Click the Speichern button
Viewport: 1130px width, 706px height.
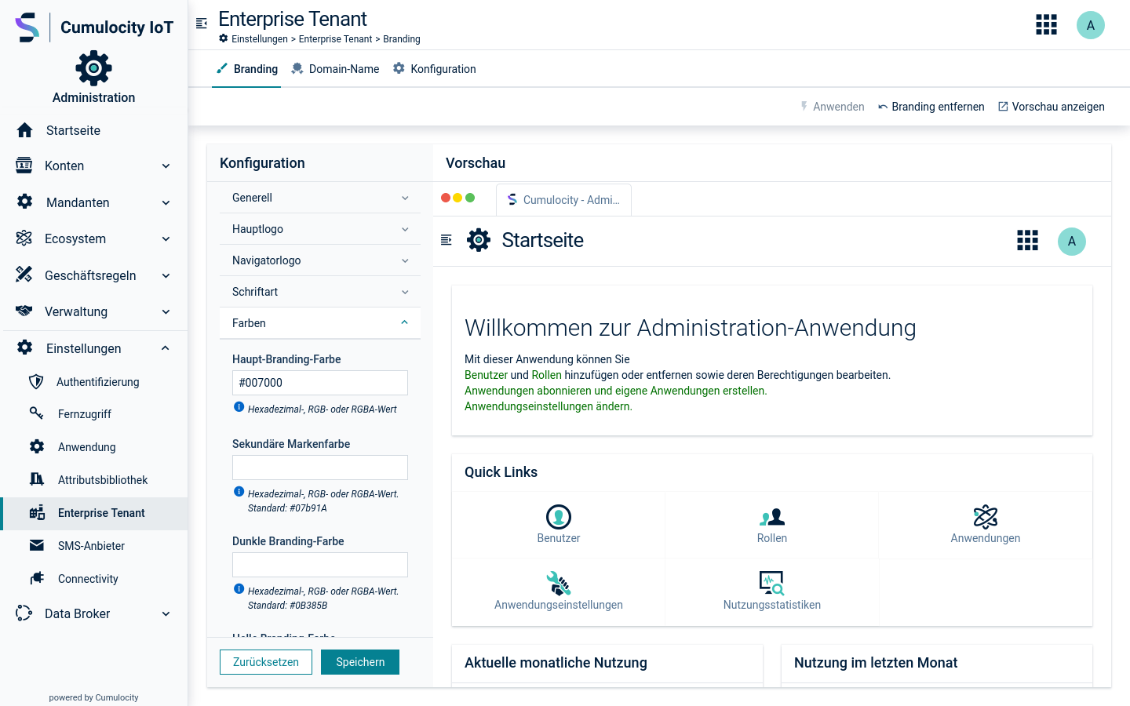360,662
